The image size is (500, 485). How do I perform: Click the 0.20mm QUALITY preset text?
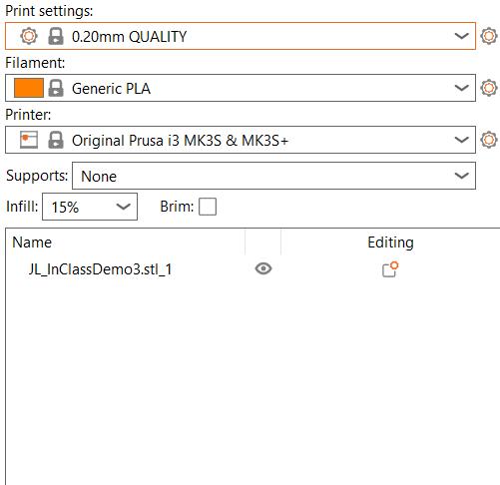tap(129, 36)
